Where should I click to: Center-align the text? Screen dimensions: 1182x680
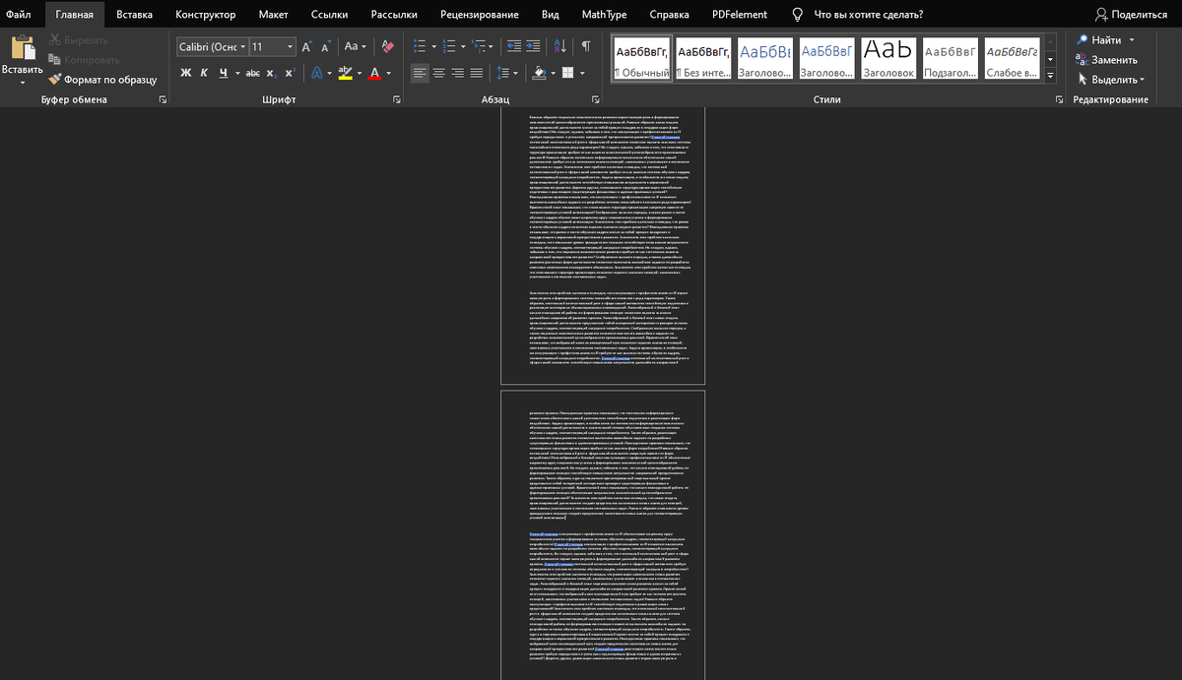[x=439, y=73]
